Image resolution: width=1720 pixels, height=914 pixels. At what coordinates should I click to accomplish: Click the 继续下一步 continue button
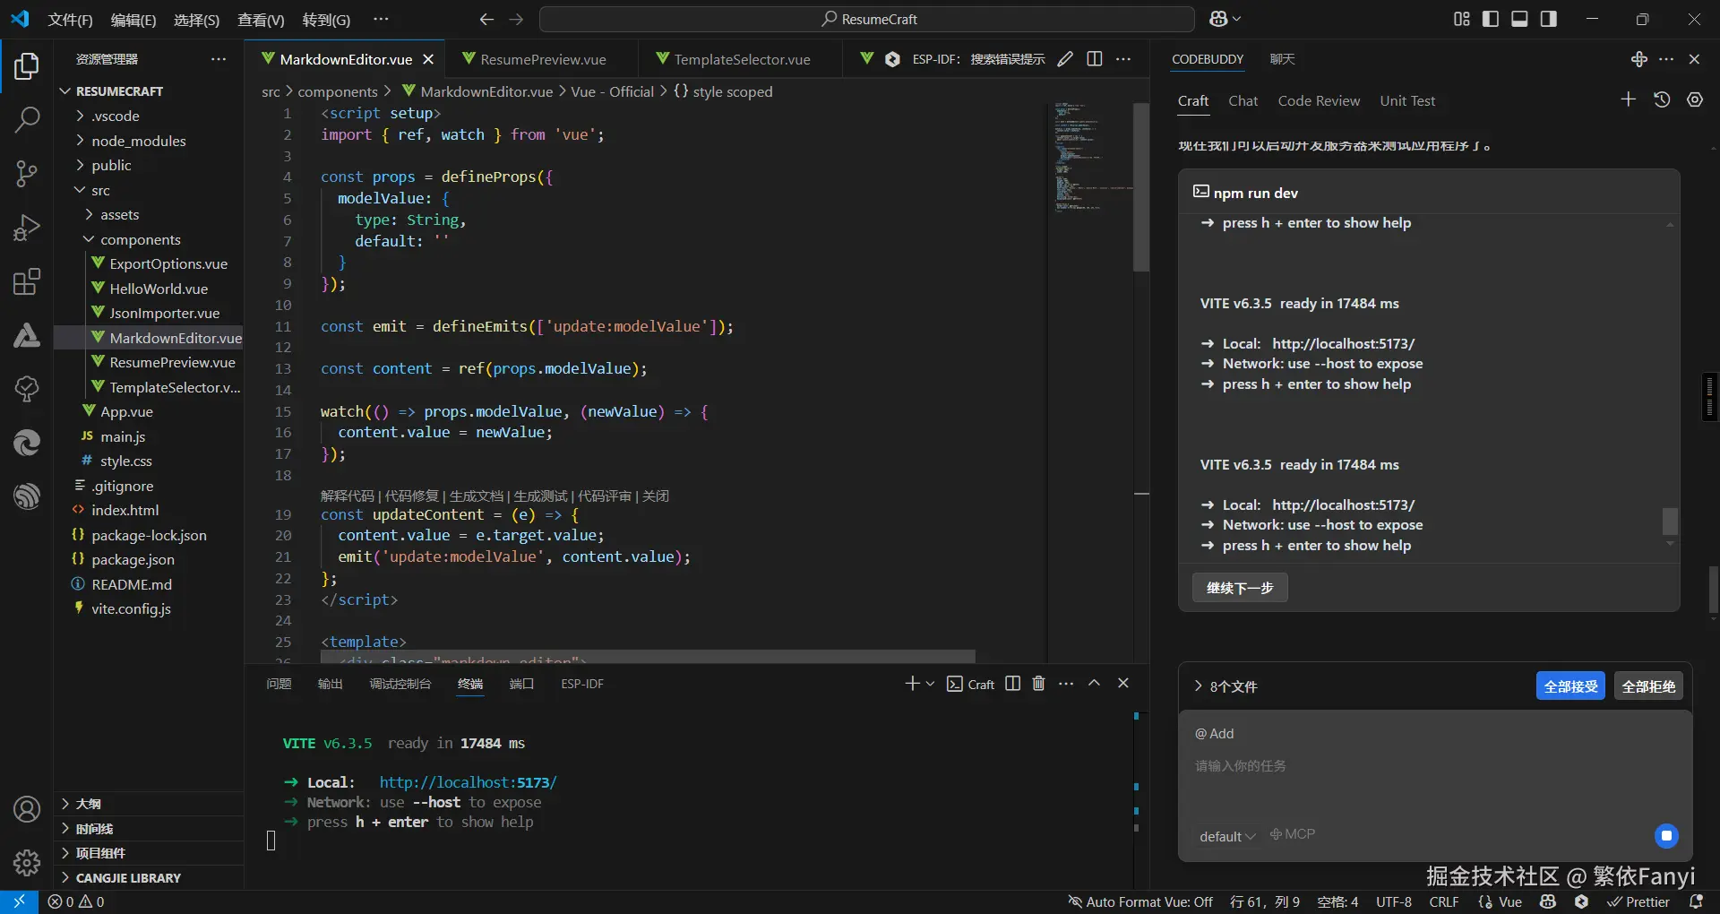pyautogui.click(x=1239, y=588)
